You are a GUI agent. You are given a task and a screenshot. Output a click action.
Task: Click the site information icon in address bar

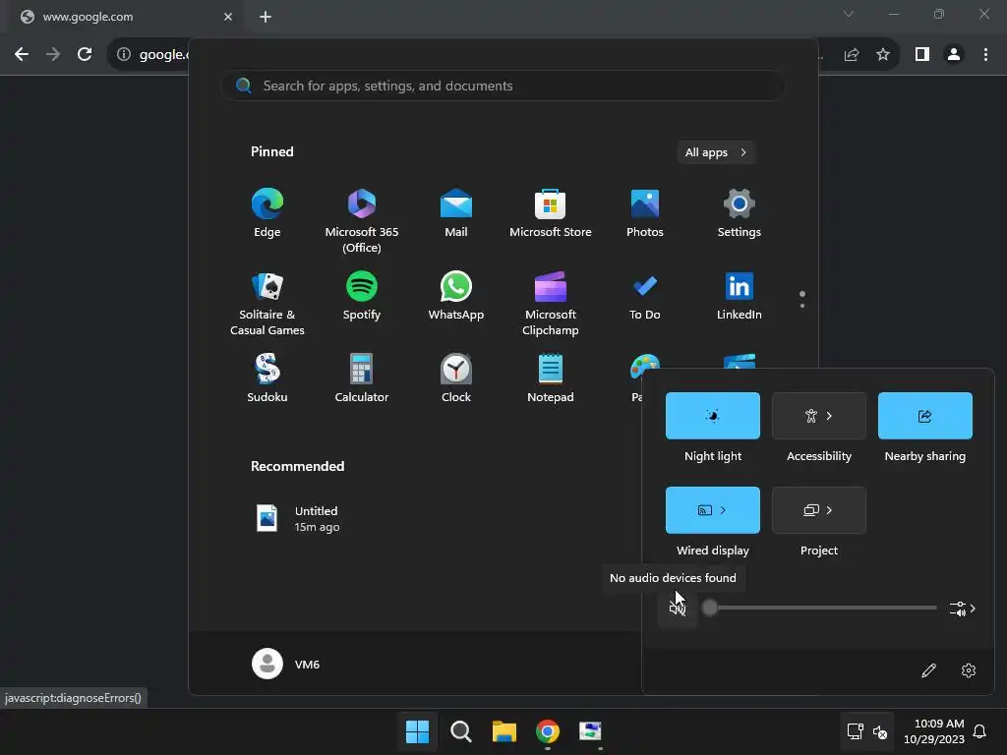click(x=124, y=55)
